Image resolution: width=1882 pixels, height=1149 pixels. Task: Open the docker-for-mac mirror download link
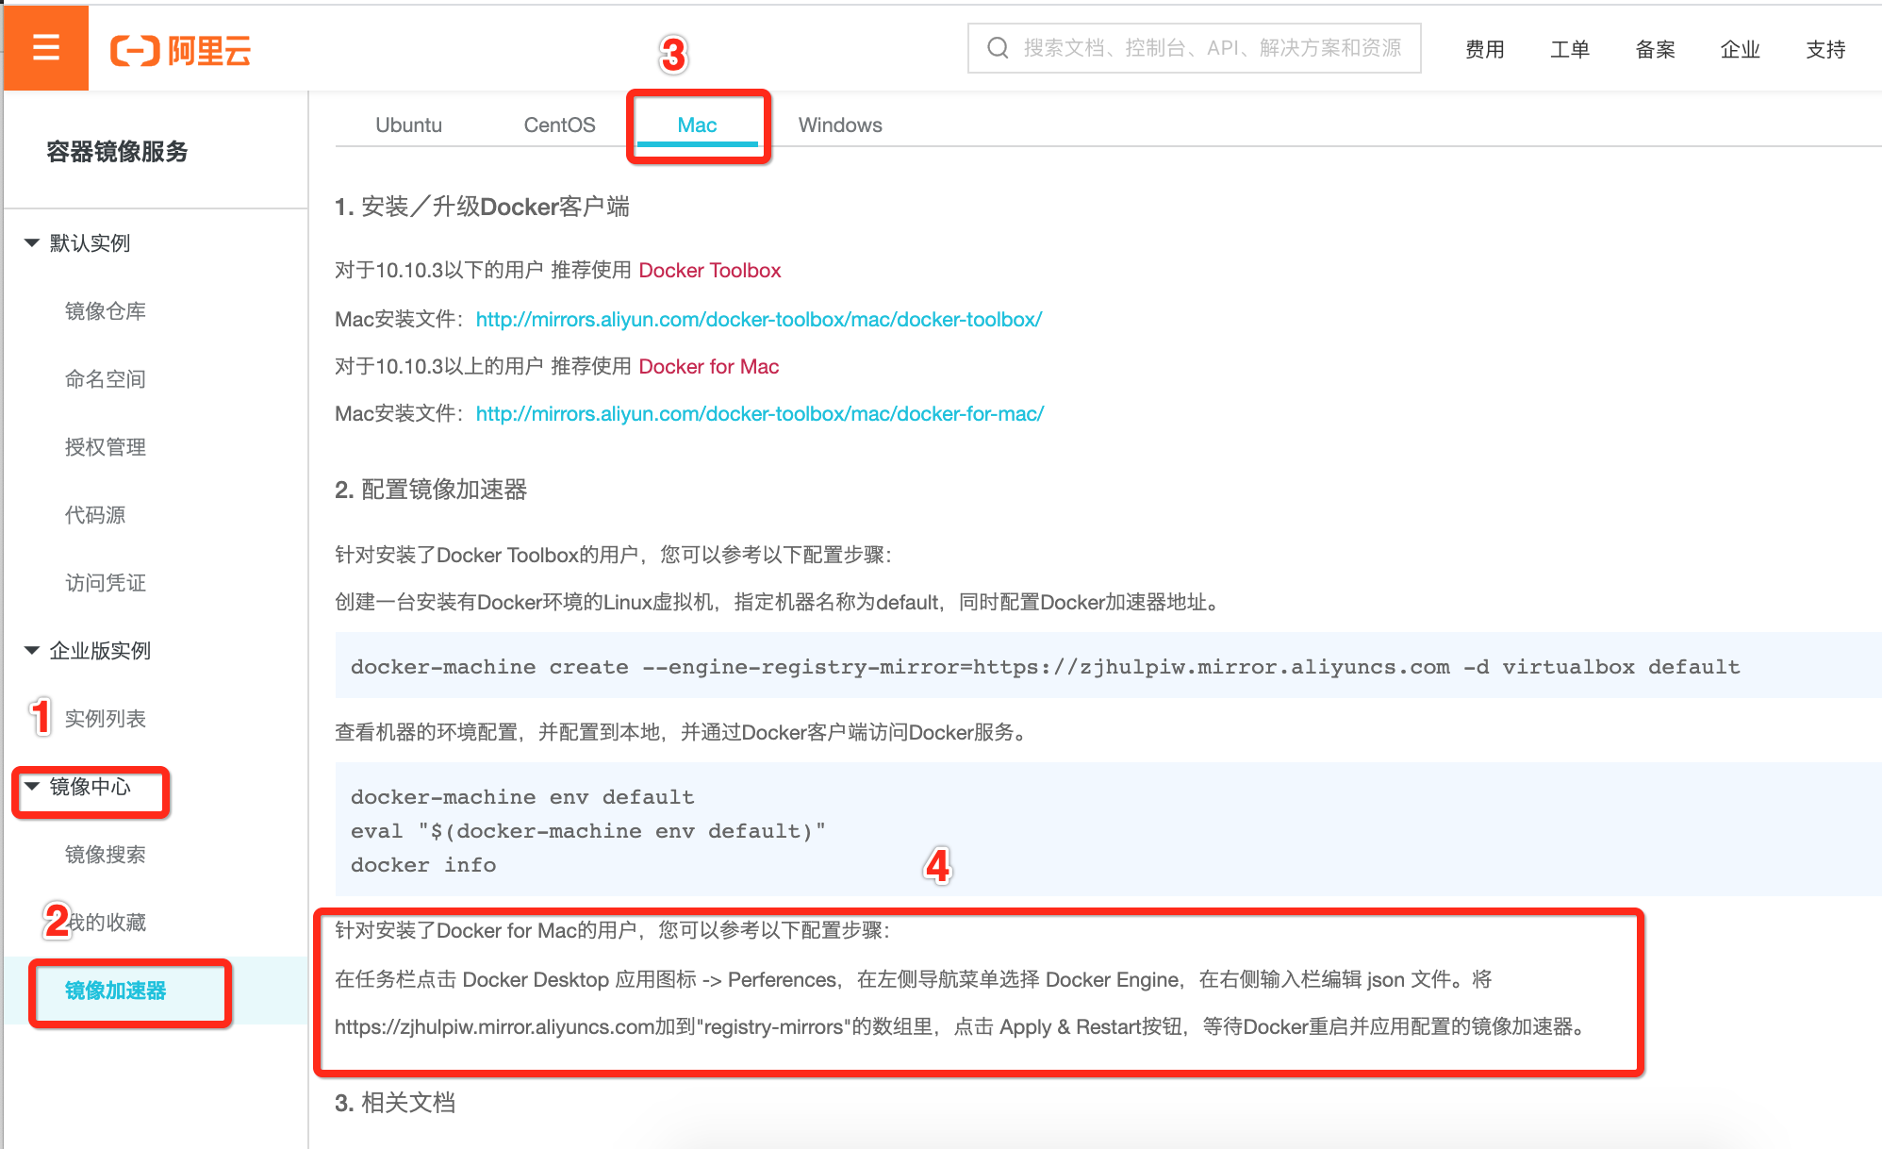point(759,414)
